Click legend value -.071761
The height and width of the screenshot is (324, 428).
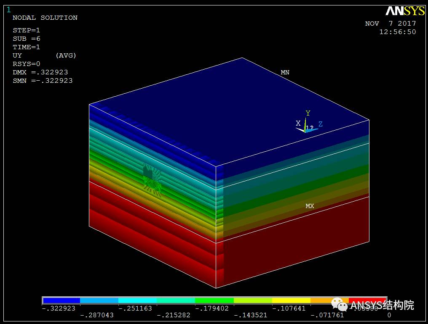coord(327,315)
